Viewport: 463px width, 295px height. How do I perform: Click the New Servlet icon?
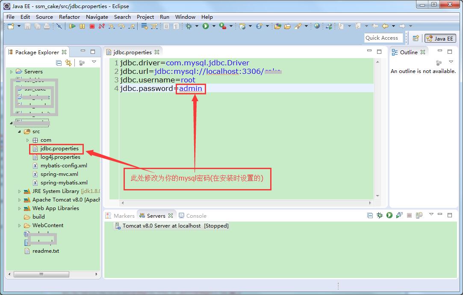(x=259, y=26)
